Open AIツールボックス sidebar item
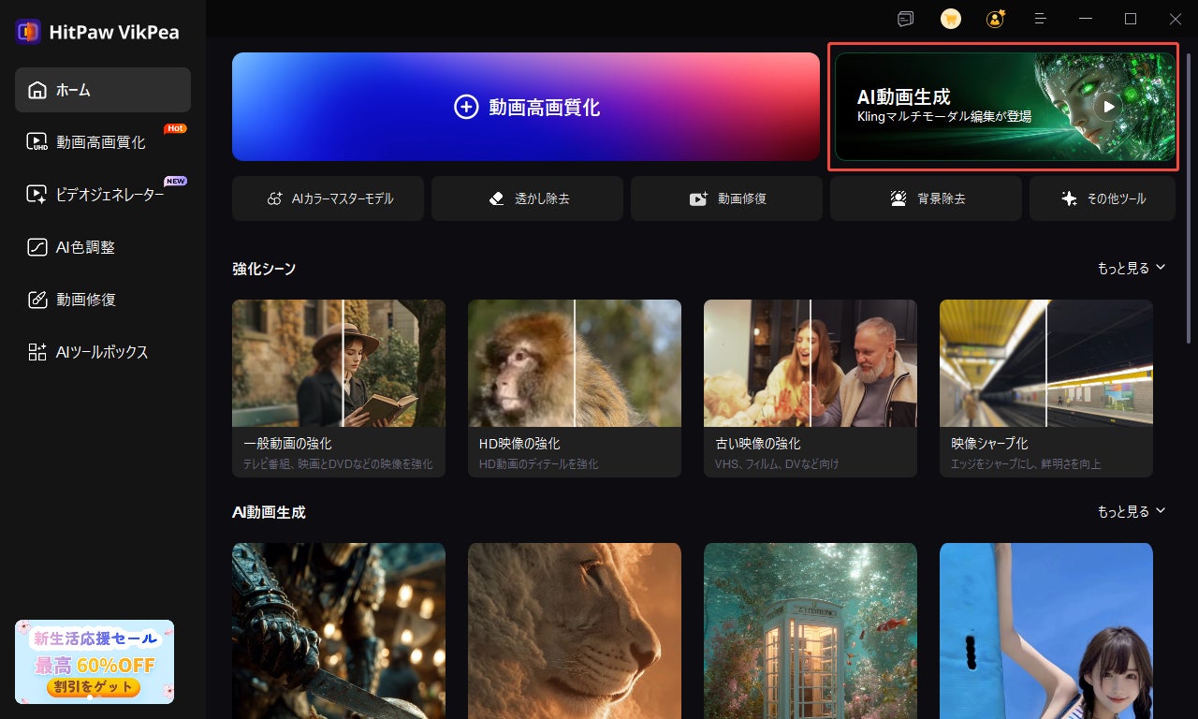Screen dimensions: 1198x719 pos(103,352)
